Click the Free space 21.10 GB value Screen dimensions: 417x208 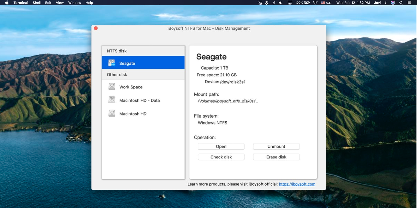point(228,75)
